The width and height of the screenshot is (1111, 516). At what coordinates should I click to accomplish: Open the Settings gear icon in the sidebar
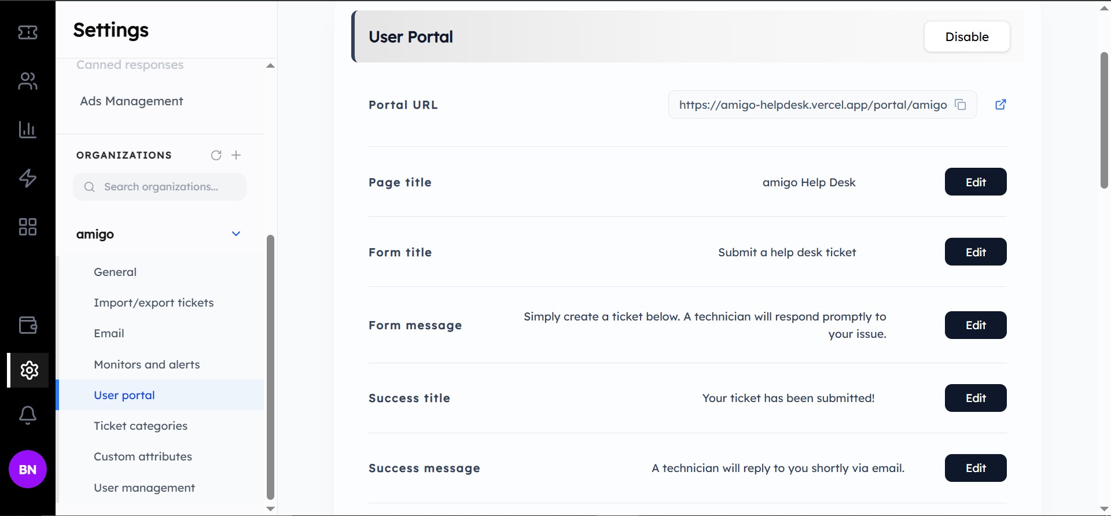click(x=27, y=370)
